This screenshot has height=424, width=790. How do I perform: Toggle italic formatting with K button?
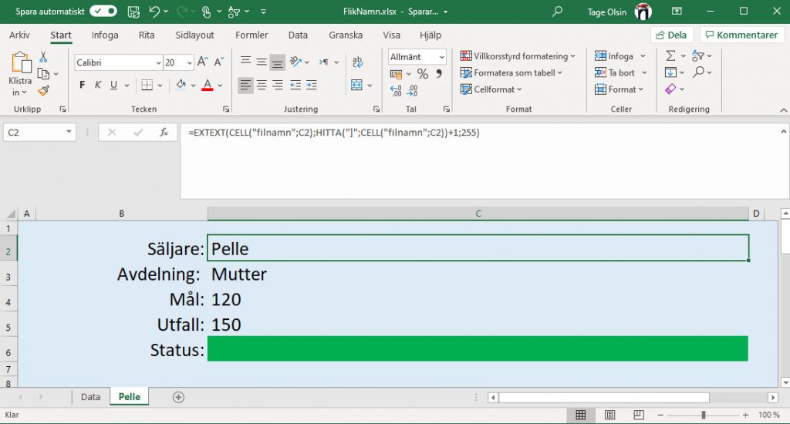coord(99,86)
